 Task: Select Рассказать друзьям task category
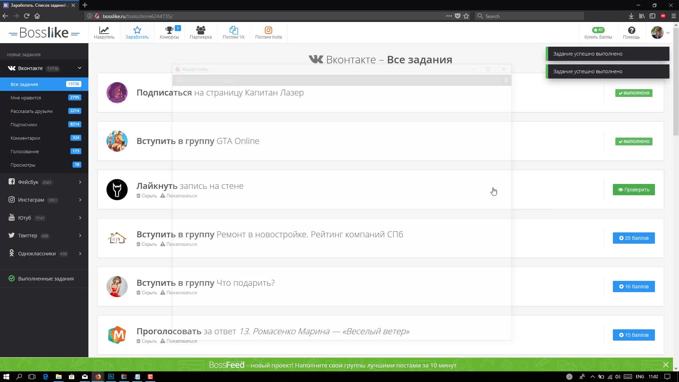coord(44,111)
